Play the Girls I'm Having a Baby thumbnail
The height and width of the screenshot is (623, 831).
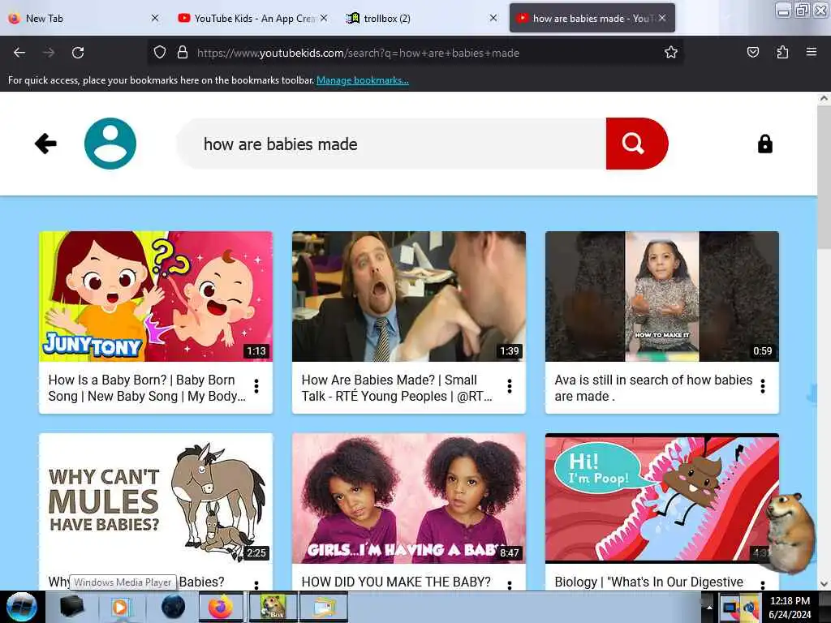click(409, 499)
